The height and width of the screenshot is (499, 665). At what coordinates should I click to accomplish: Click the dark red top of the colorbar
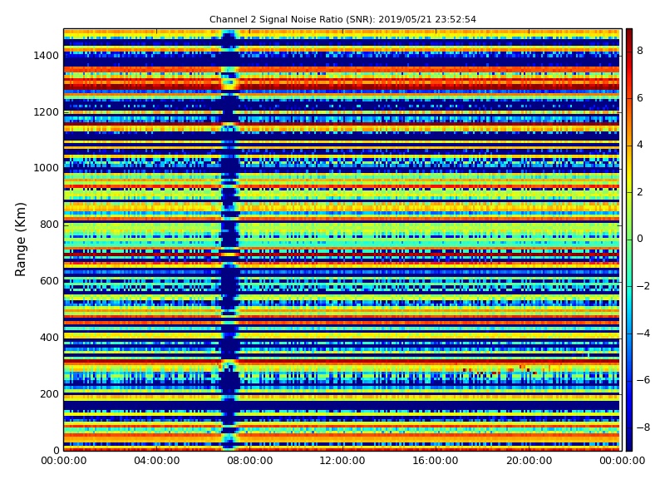coord(629,36)
